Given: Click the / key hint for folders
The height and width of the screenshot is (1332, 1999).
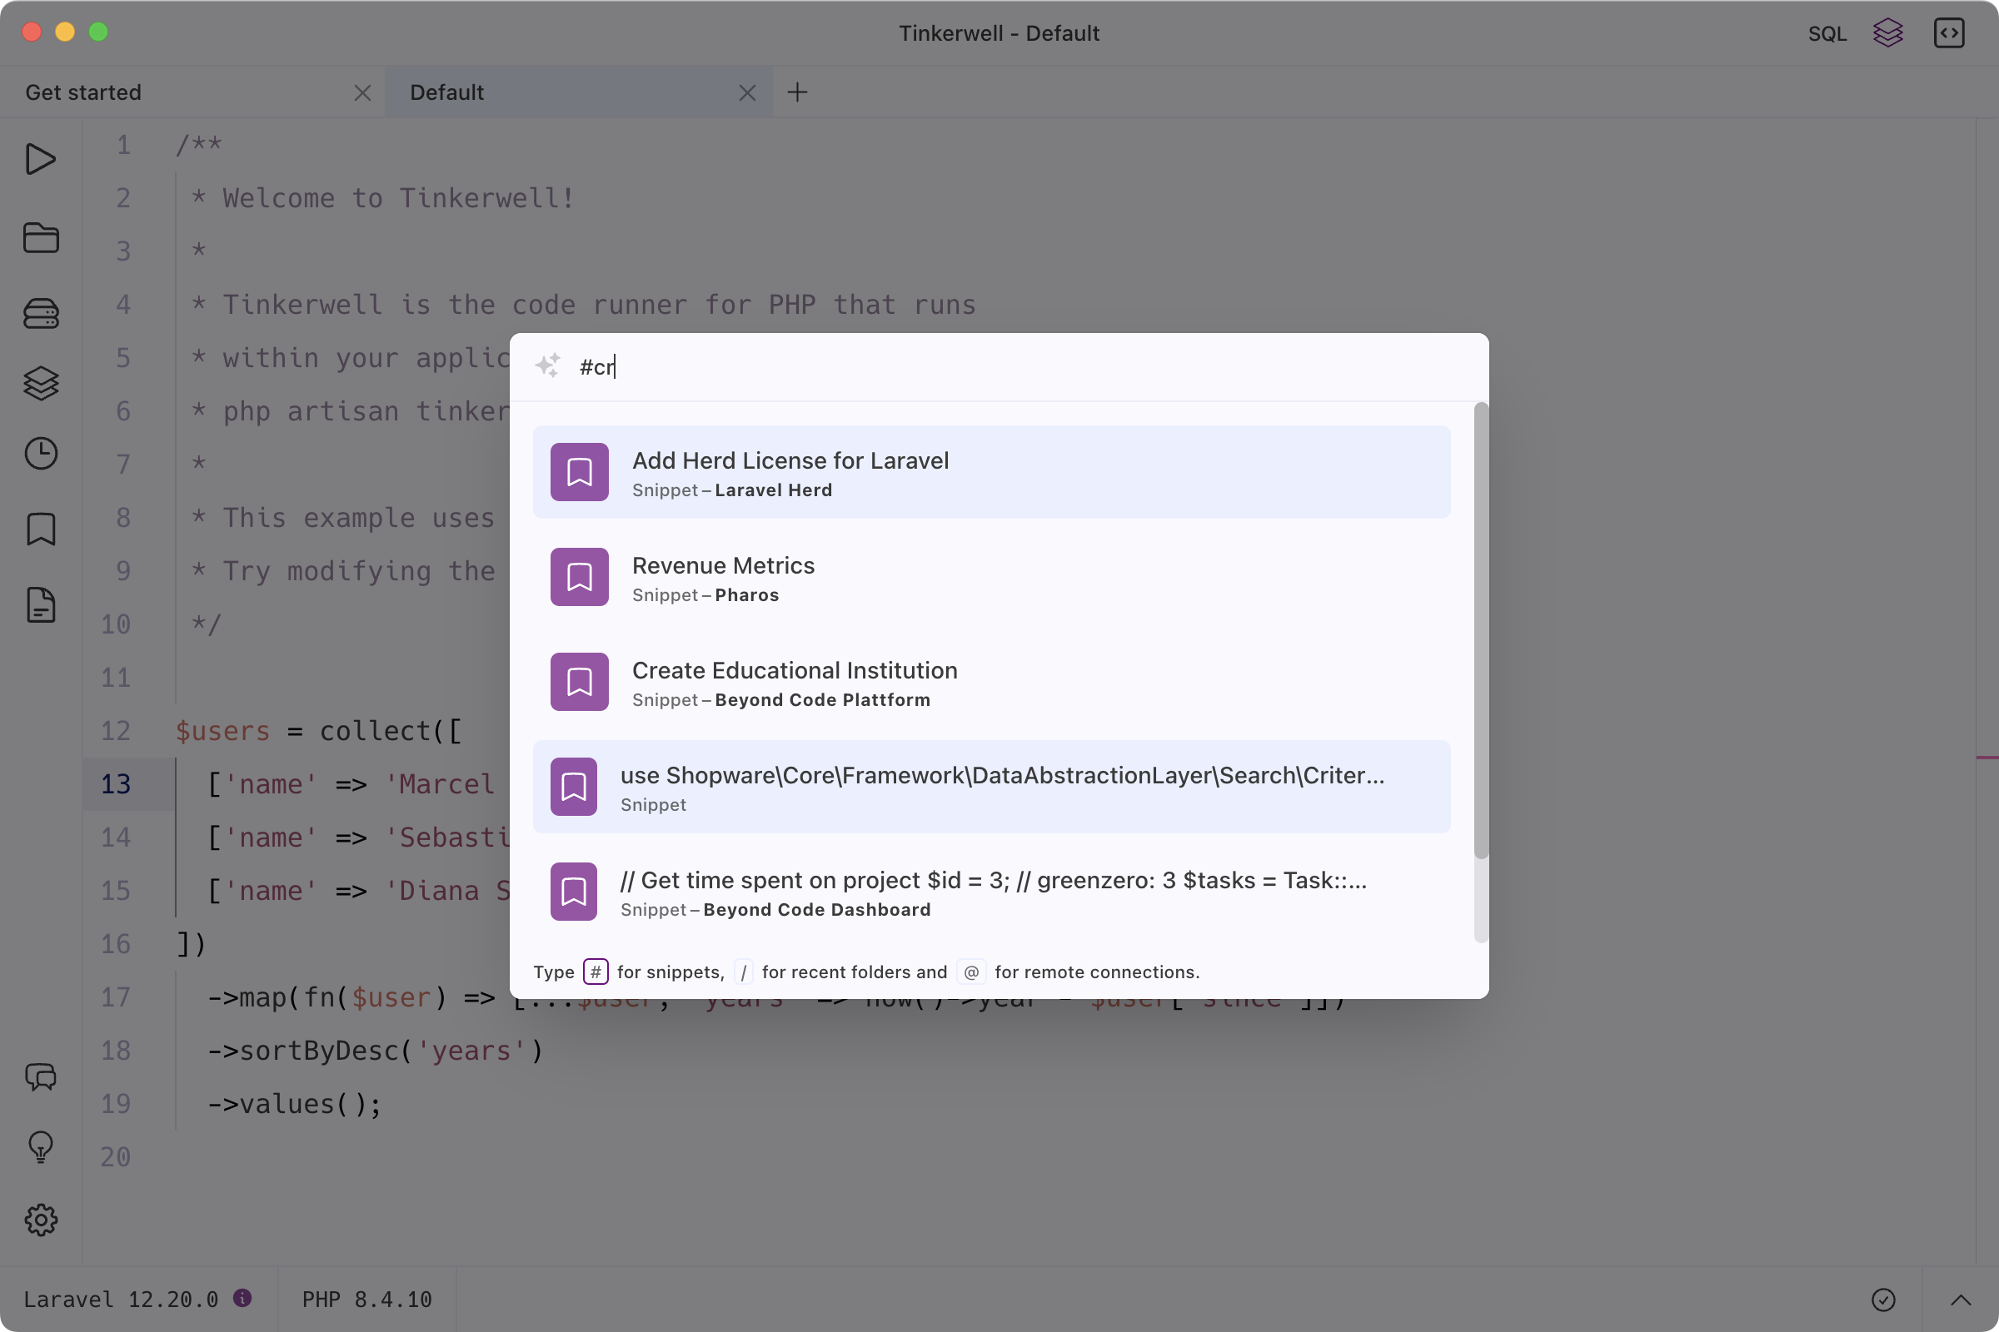Looking at the screenshot, I should pos(744,972).
